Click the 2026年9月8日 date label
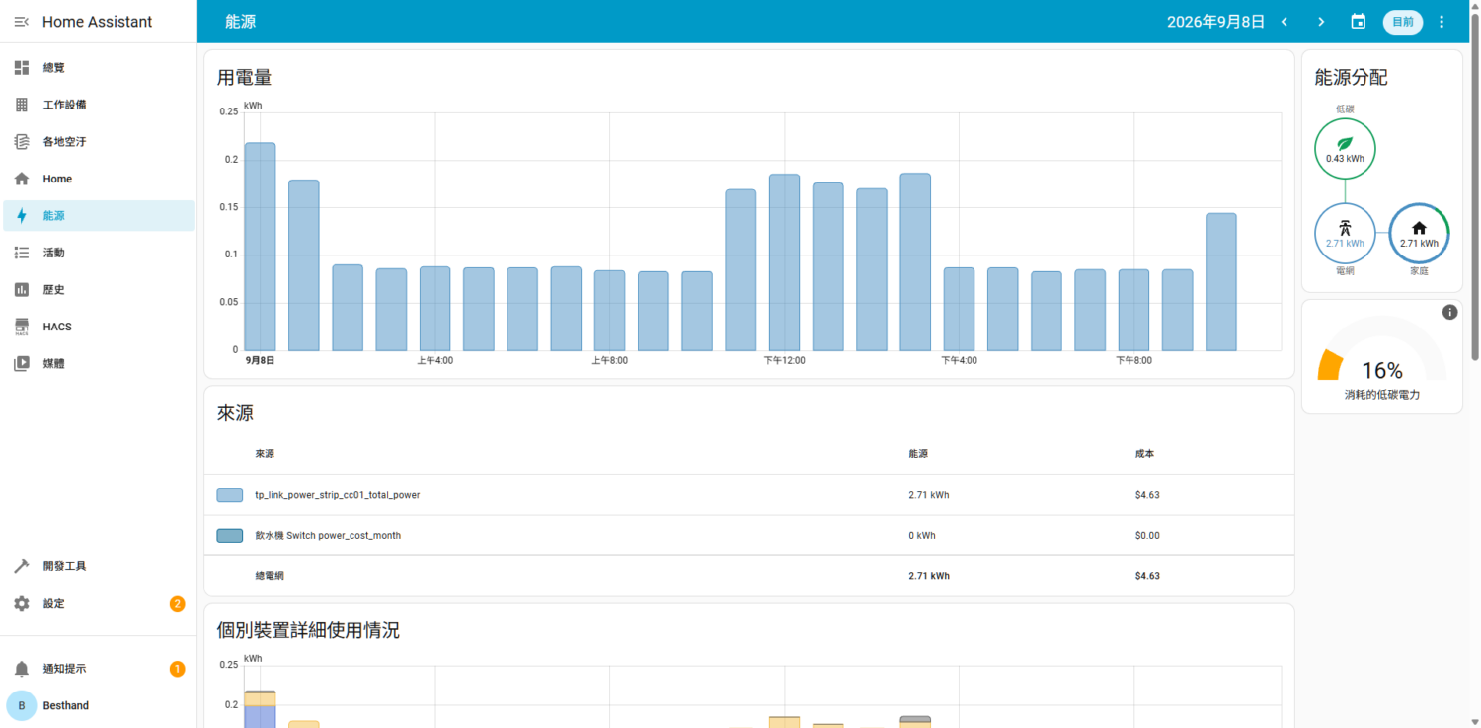 click(1215, 22)
